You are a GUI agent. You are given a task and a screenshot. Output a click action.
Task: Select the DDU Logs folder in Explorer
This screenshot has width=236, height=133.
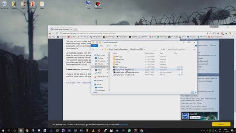[118, 57]
